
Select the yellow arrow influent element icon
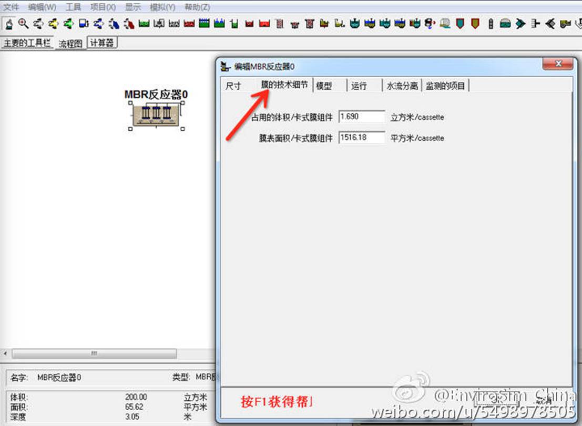pos(53,24)
